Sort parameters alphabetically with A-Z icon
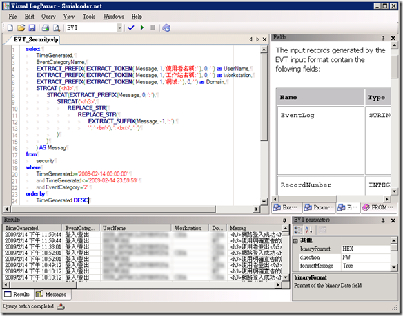Screen dimensions: 403x316 coord(308,230)
